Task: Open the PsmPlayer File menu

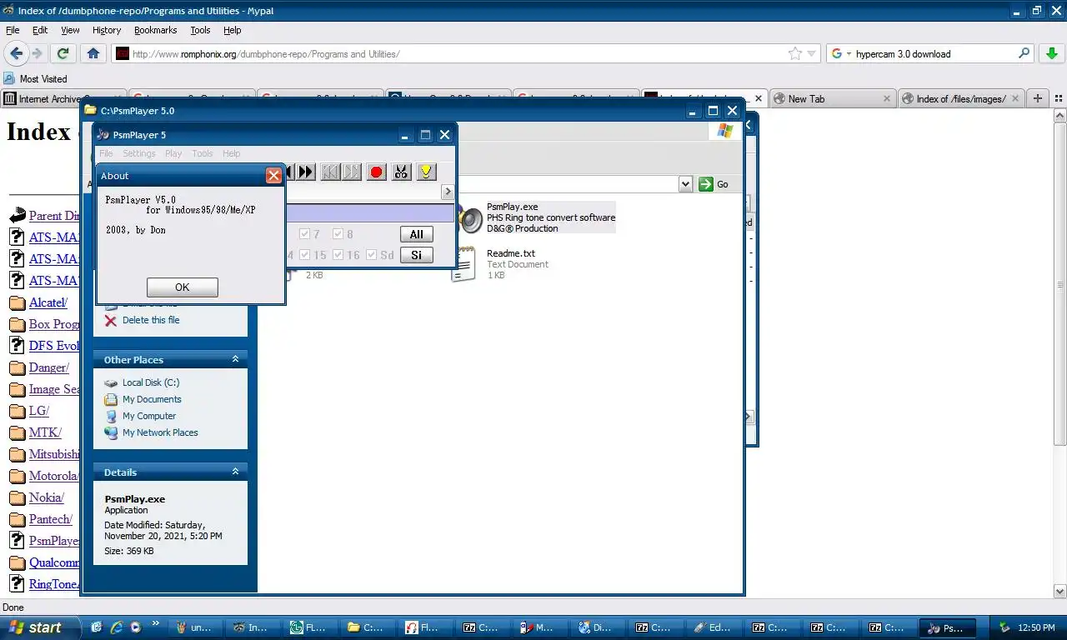Action: click(106, 153)
